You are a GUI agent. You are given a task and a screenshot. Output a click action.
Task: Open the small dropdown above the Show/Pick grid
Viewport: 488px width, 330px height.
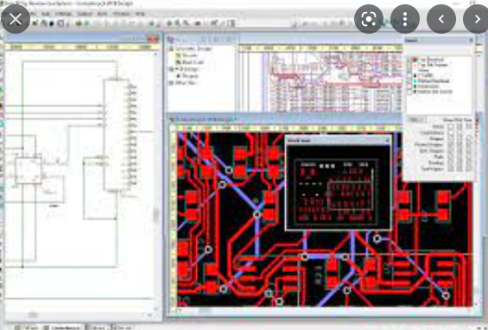417,120
